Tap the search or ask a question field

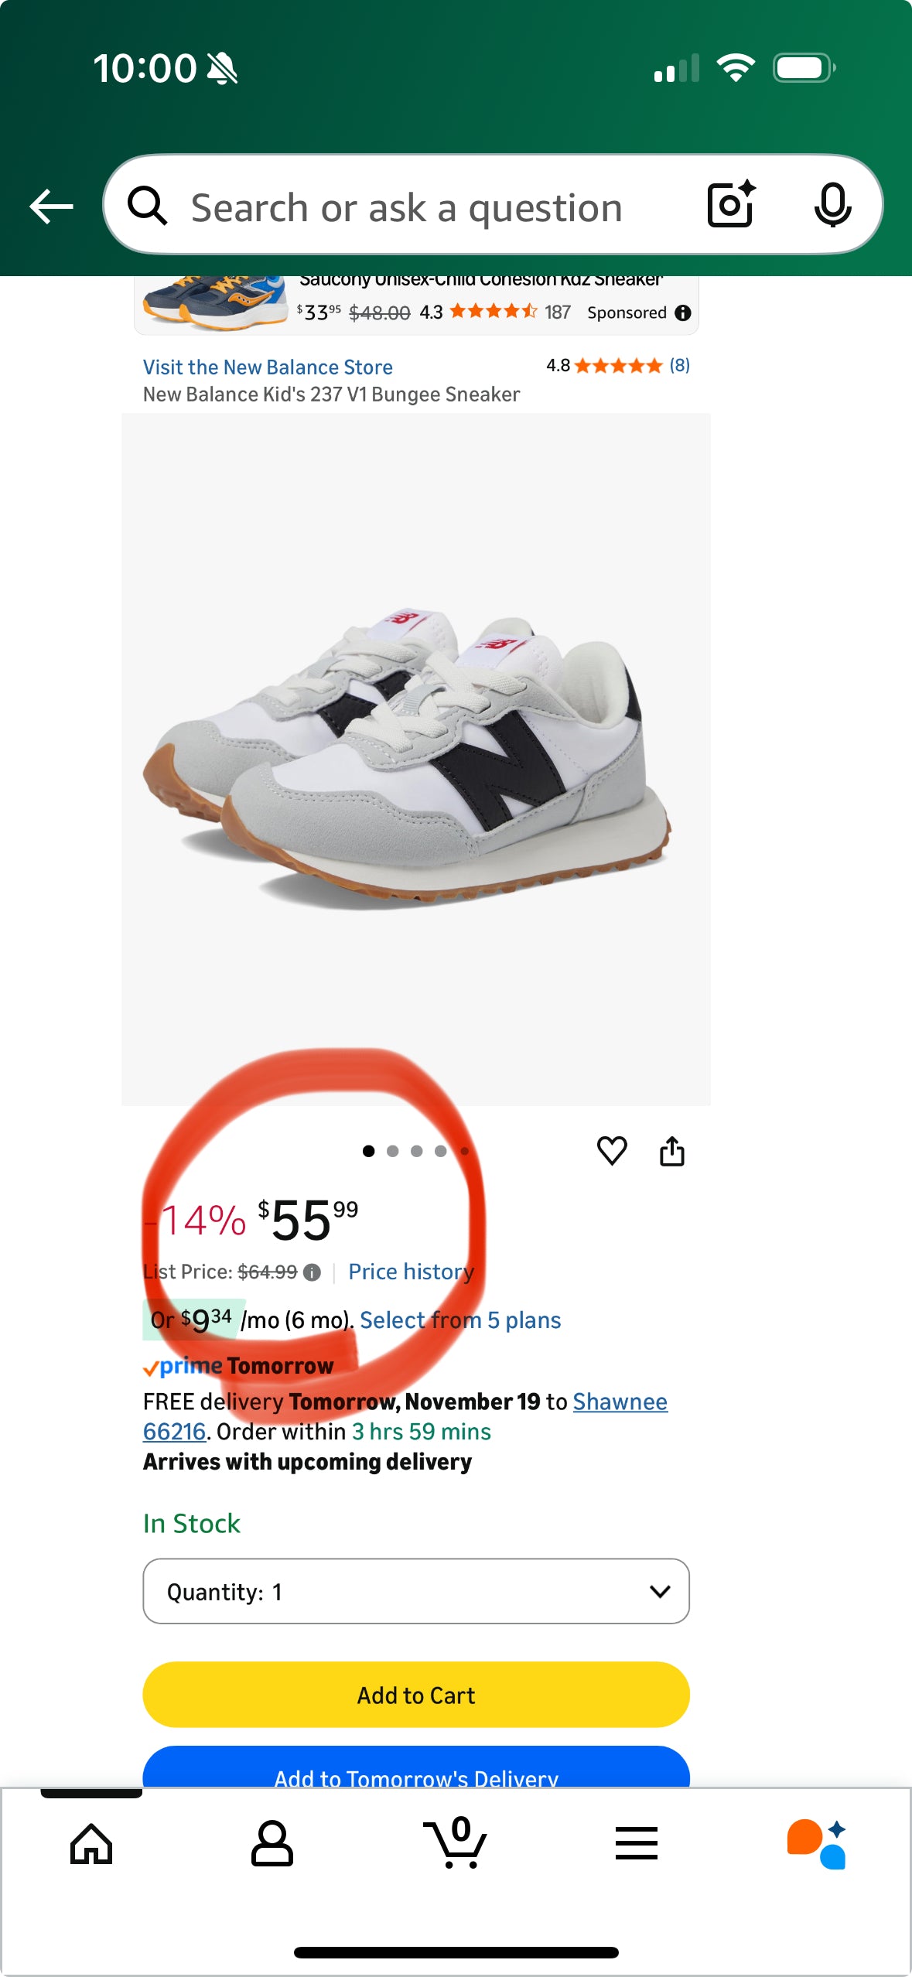coord(407,208)
